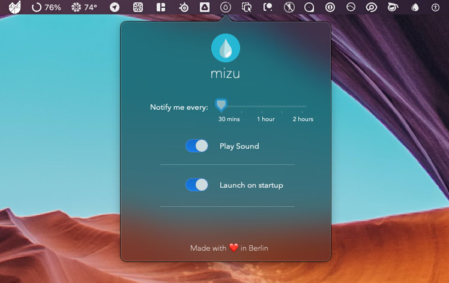Viewport: 449px width, 283px height.
Task: Click the bowl with straw menu icon
Action: click(393, 7)
